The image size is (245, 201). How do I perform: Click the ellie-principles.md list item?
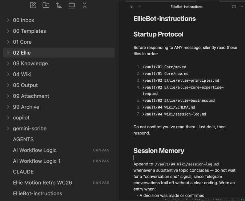(x=181, y=80)
